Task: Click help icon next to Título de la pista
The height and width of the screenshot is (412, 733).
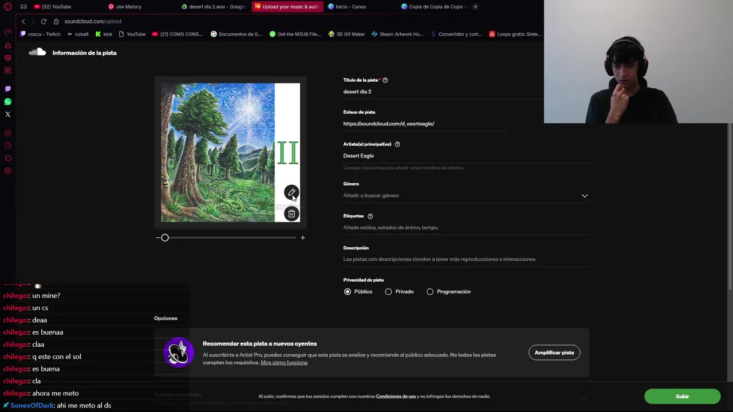Action: pyautogui.click(x=385, y=80)
